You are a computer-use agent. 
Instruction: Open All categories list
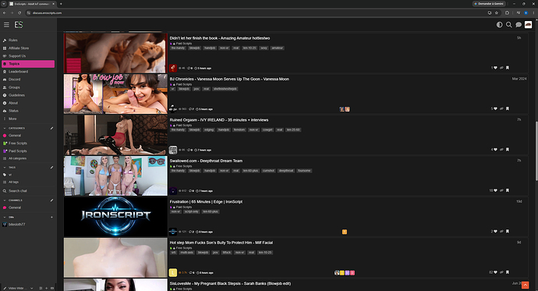(x=28, y=158)
